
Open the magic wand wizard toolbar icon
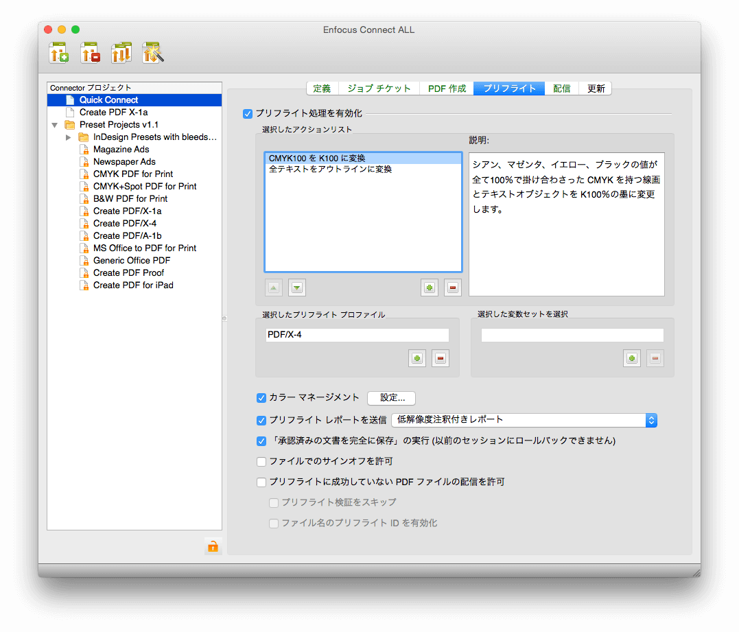click(153, 53)
